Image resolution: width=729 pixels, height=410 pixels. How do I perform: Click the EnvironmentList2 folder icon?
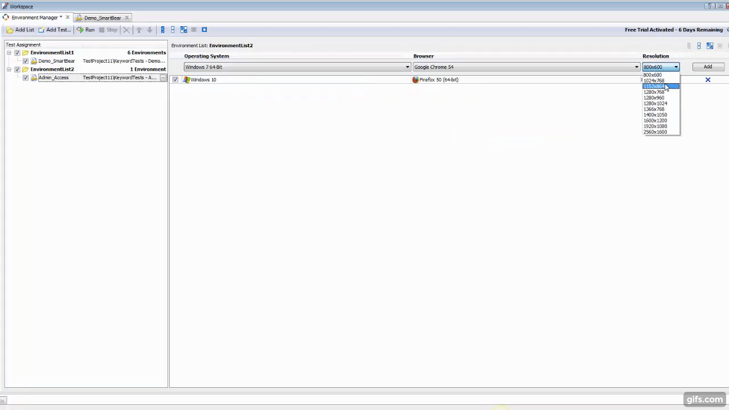(26, 69)
